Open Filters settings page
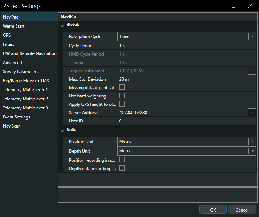The height and width of the screenshot is (217, 259). coord(30,44)
